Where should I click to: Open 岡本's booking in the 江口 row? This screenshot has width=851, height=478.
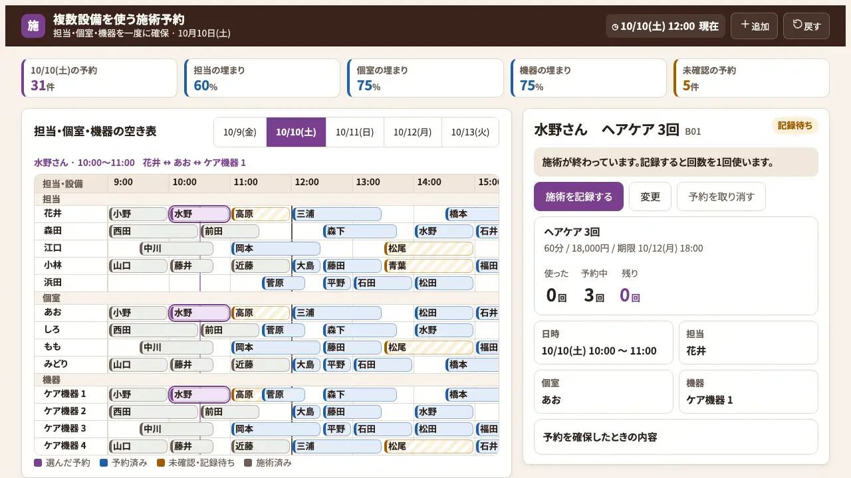276,248
